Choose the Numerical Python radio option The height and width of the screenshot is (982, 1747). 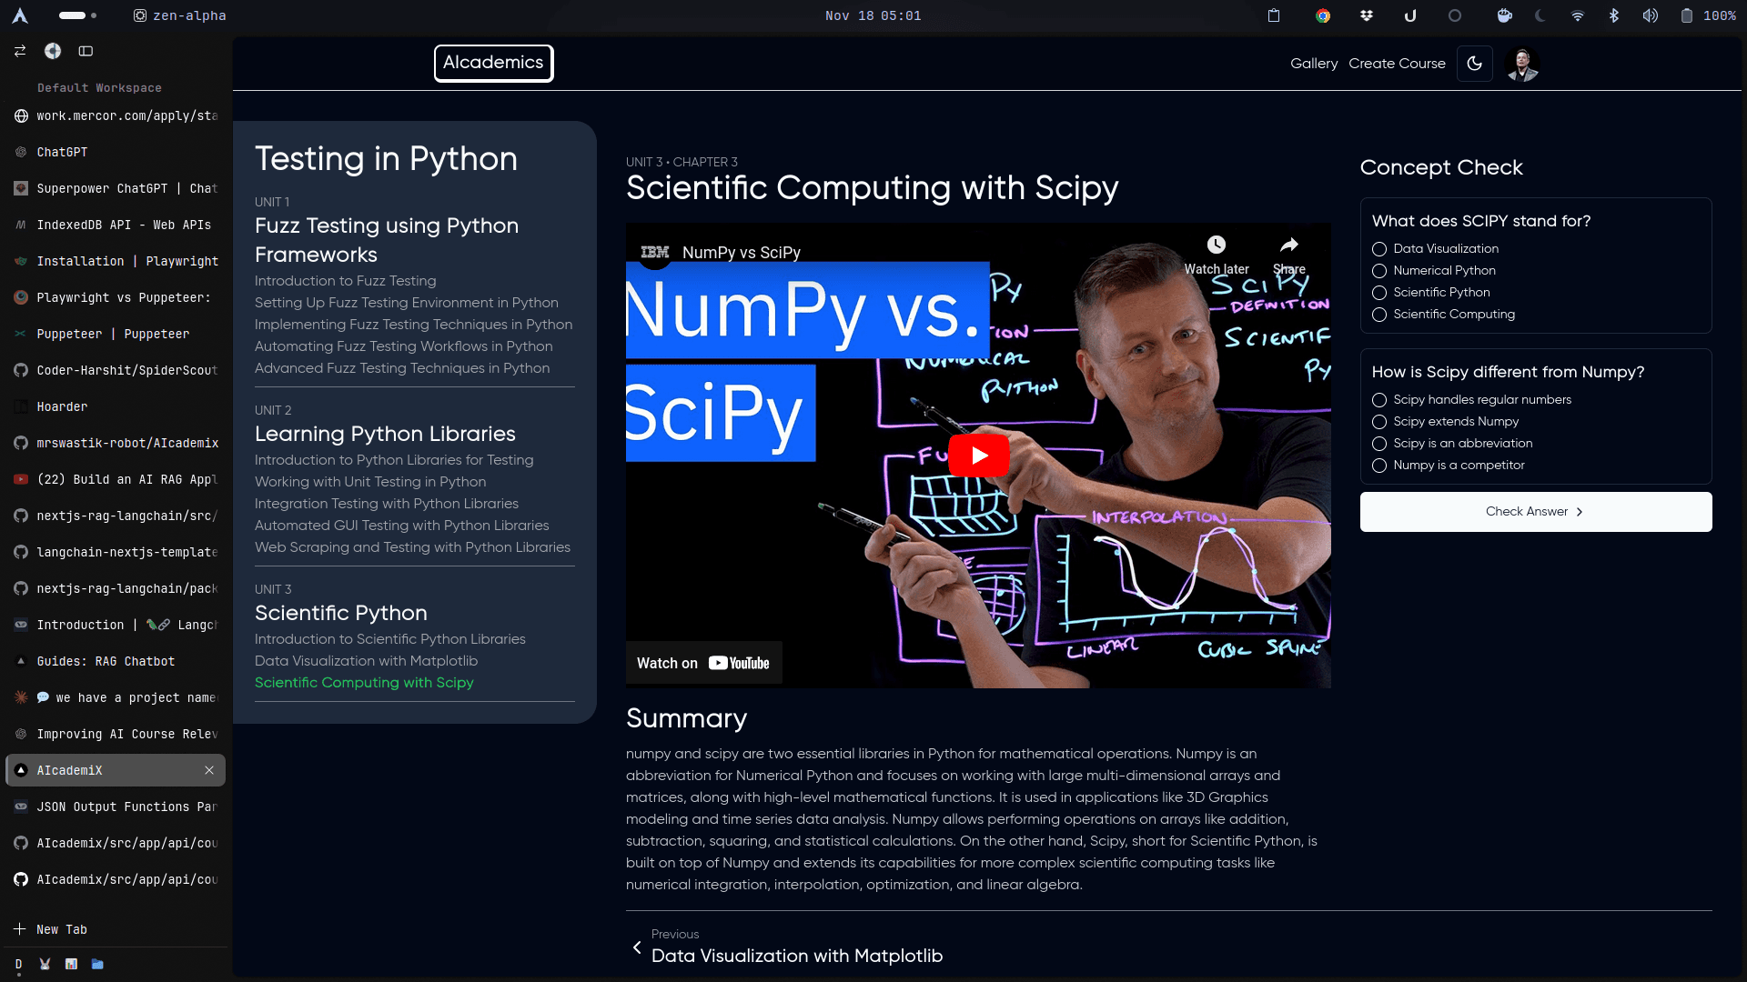pyautogui.click(x=1379, y=271)
